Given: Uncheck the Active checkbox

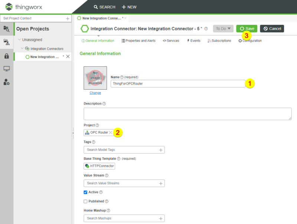Looking at the screenshot, I should (x=85, y=192).
